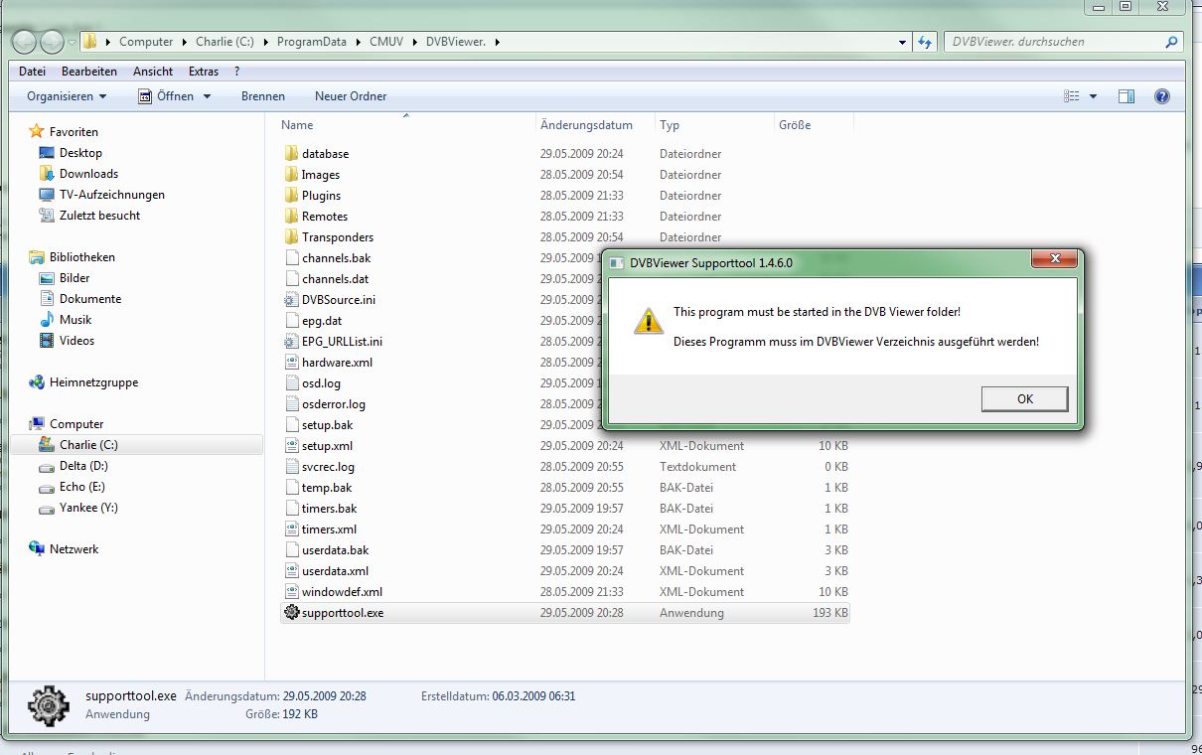Toggle the preview pane icon

tap(1127, 96)
